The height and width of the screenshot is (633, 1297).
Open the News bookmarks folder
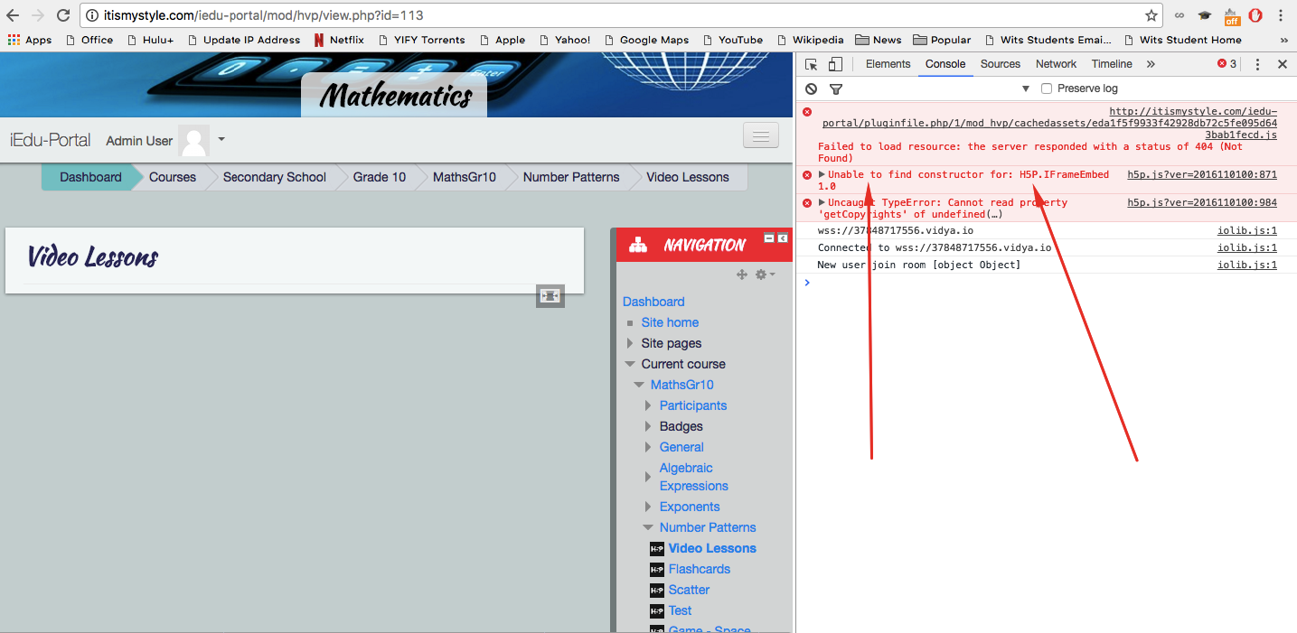point(878,40)
